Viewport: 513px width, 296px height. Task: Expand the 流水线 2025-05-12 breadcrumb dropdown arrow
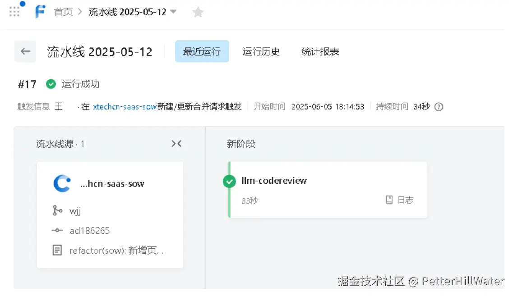pos(173,12)
